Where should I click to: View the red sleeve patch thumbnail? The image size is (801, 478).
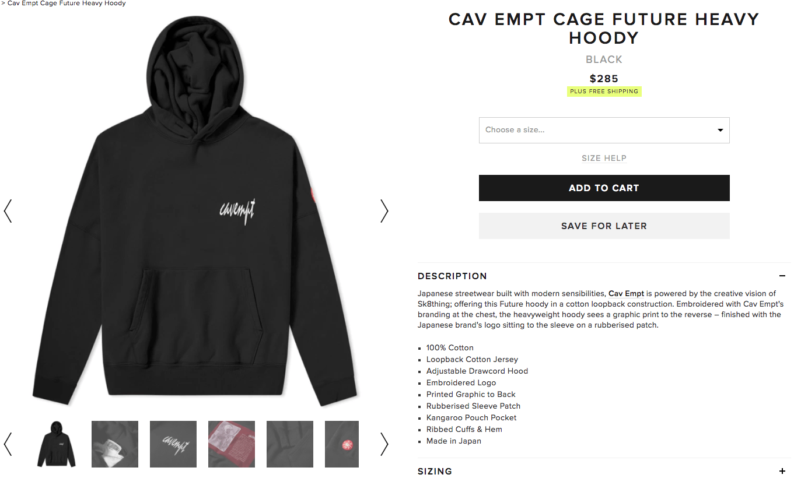point(342,444)
